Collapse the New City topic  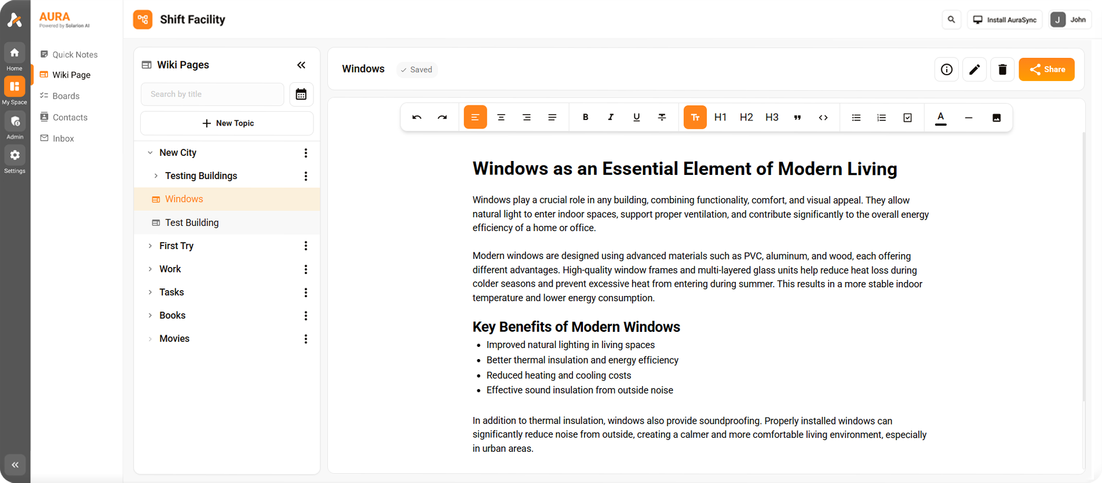[x=150, y=153]
